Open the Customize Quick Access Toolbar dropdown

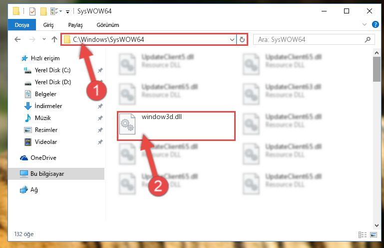point(67,11)
